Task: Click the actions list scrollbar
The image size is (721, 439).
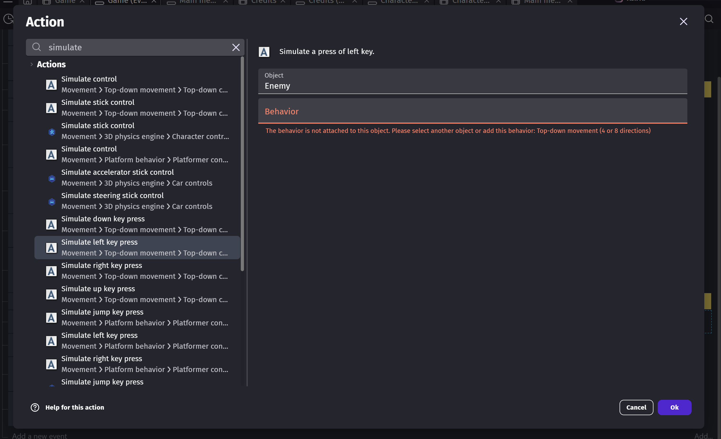Action: pyautogui.click(x=242, y=164)
